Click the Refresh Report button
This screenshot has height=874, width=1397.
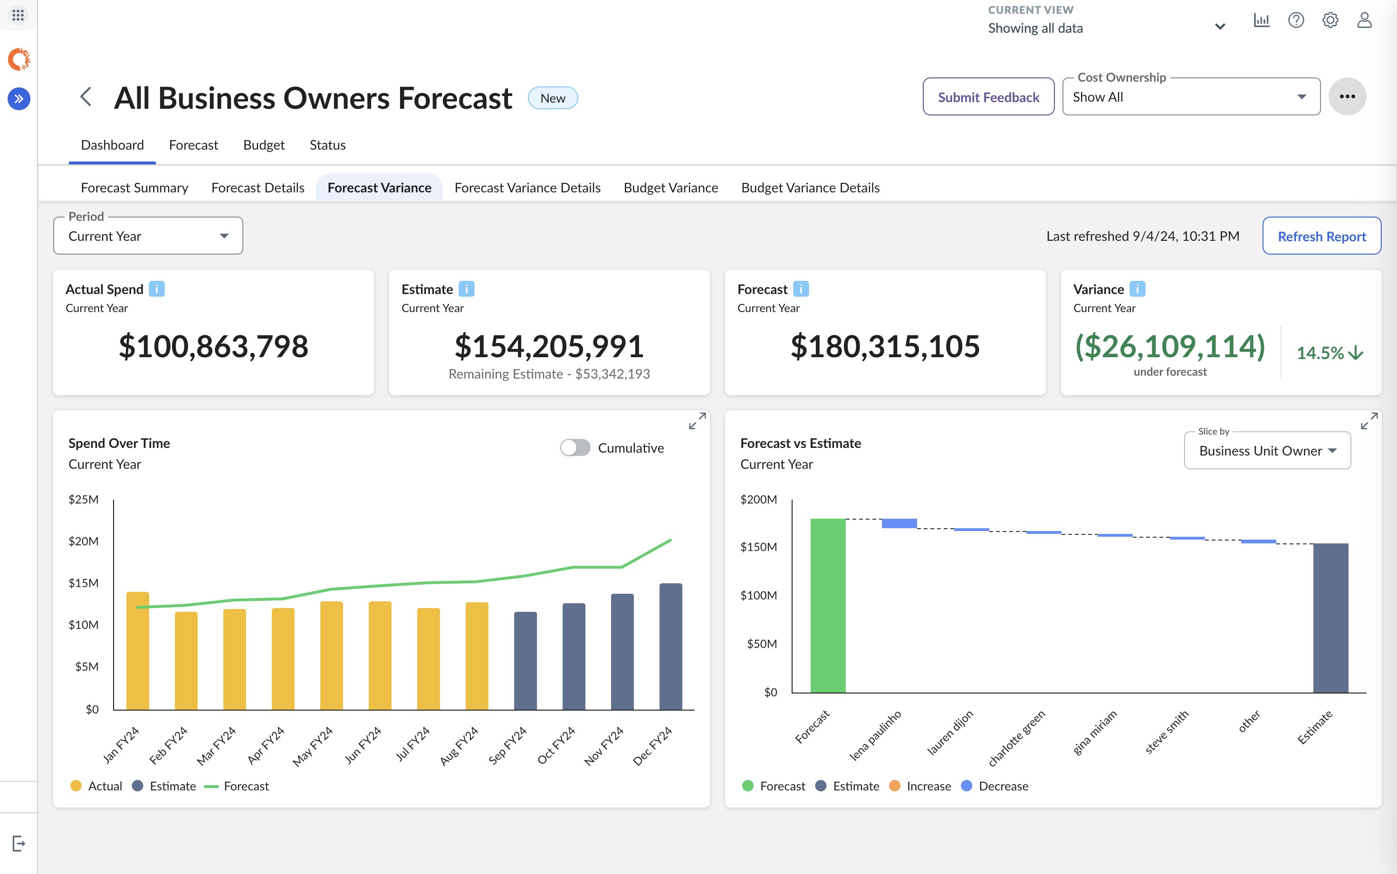pyautogui.click(x=1321, y=236)
